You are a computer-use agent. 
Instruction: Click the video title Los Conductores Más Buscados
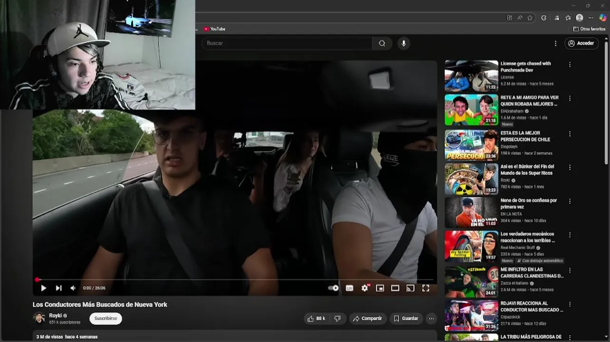tap(100, 304)
